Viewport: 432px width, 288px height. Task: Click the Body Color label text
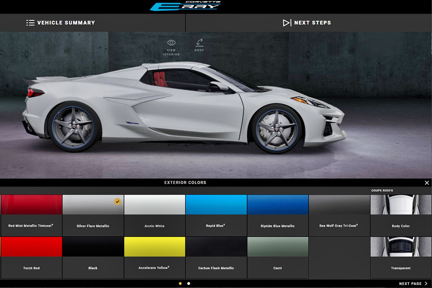pyautogui.click(x=401, y=226)
